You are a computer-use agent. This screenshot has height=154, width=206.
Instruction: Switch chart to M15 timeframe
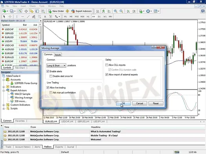pyautogui.click(x=77, y=17)
